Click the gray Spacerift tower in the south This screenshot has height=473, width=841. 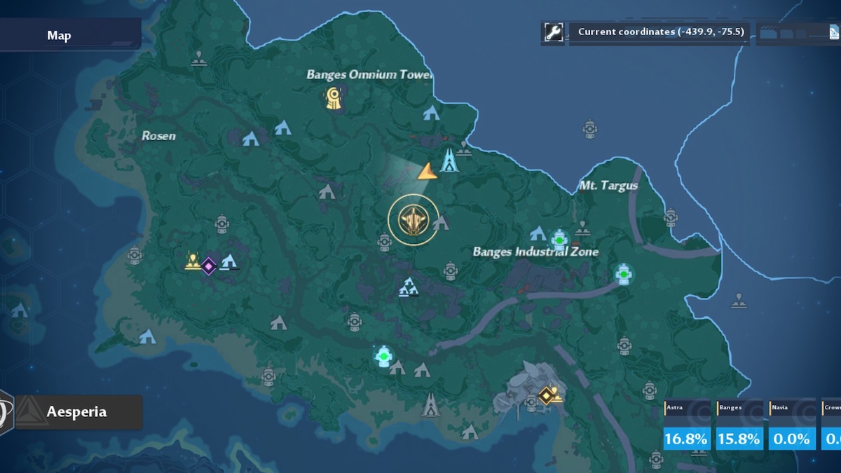click(x=430, y=405)
